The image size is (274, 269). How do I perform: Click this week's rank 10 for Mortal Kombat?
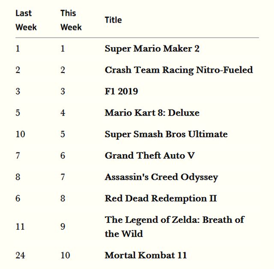point(65,255)
